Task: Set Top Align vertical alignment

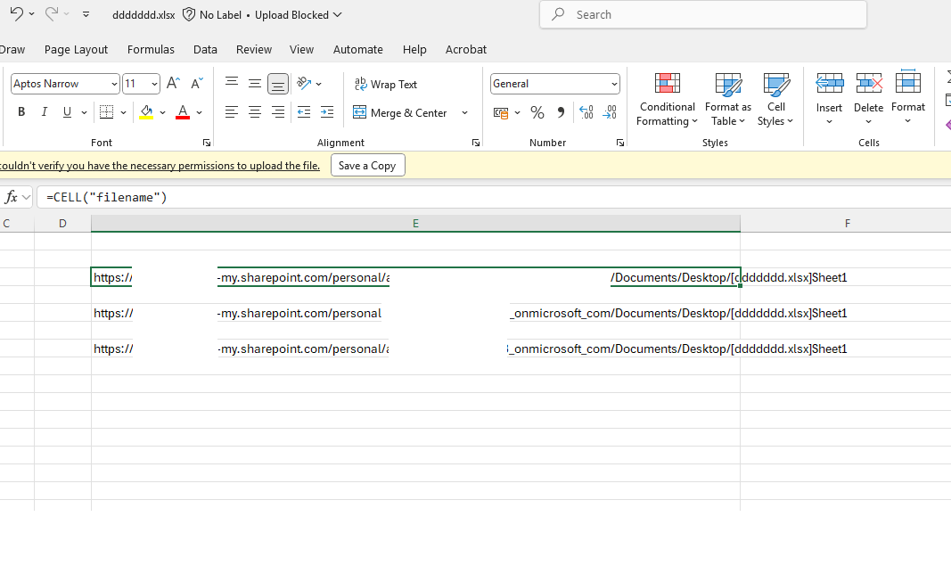Action: (x=232, y=83)
